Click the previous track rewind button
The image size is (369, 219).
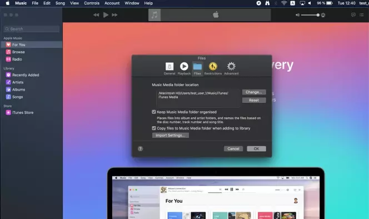(96, 15)
